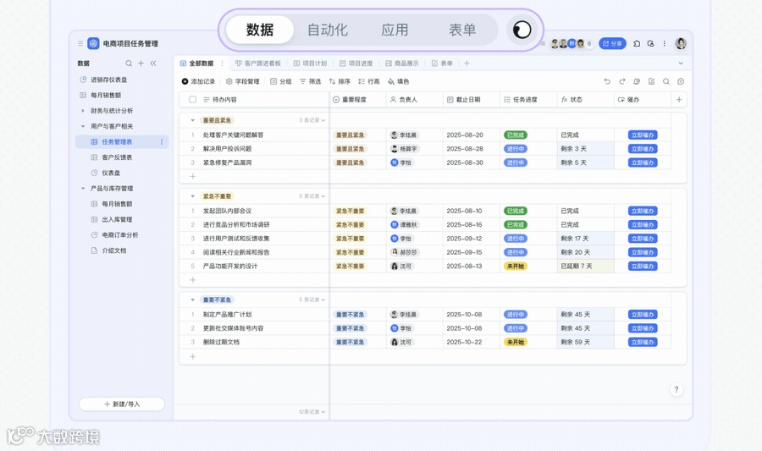762x451 pixels.
Task: Open 客户反馈表 in the sidebar
Action: 112,157
